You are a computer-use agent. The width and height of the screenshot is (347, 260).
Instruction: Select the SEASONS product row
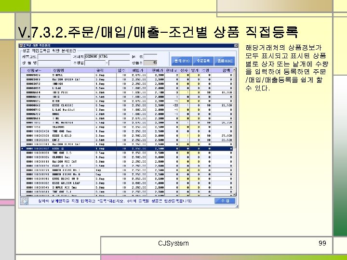pyautogui.click(x=127, y=127)
